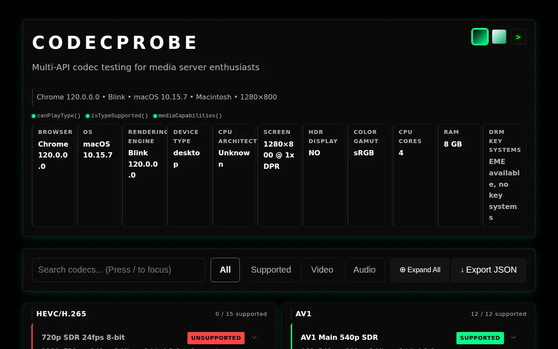Viewport: 558px width, 349px height.
Task: Click the Color Gamut sRGB card
Action: (x=369, y=175)
